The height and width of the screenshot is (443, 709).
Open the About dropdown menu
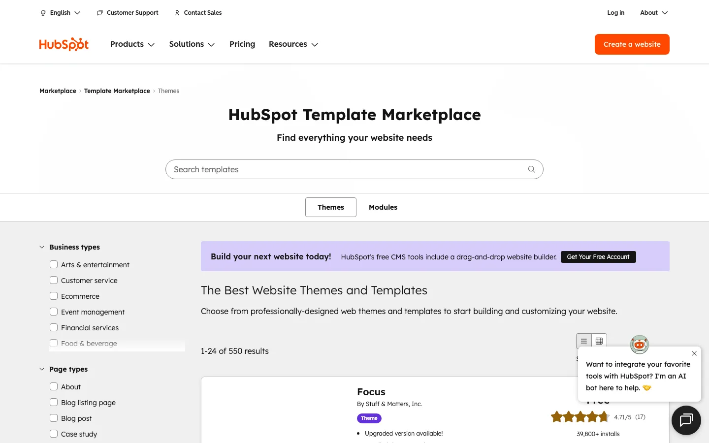(x=654, y=13)
